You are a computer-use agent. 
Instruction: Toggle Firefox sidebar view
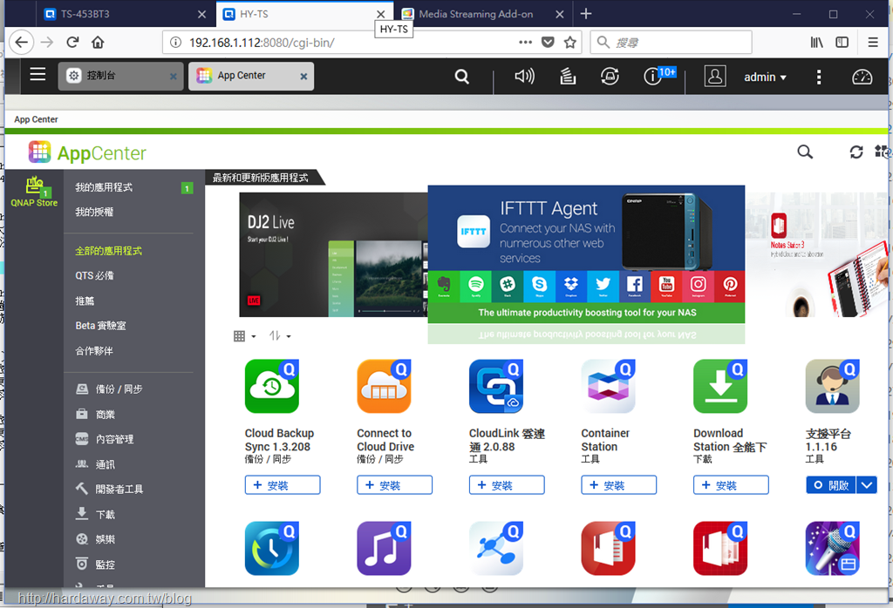pyautogui.click(x=842, y=42)
